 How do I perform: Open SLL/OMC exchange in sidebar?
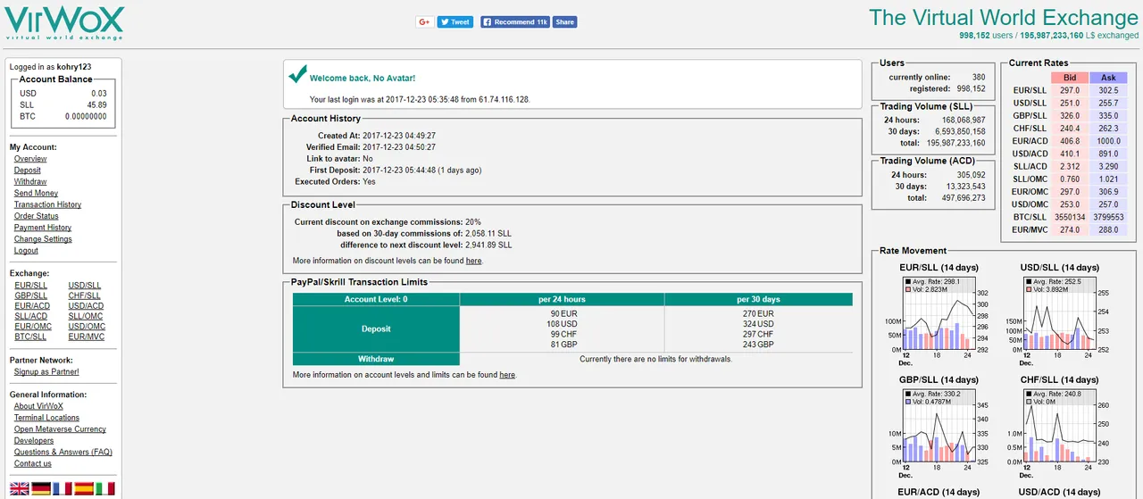86,317
